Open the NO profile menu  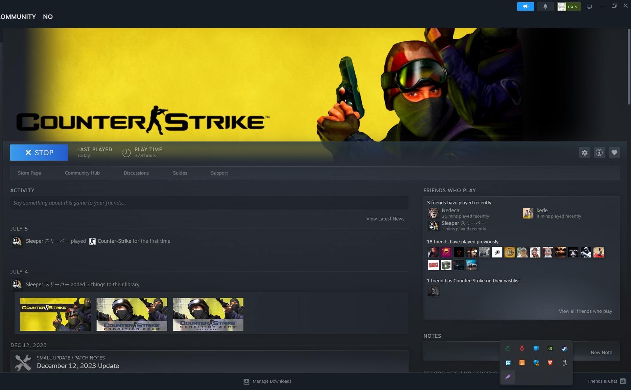pos(48,17)
